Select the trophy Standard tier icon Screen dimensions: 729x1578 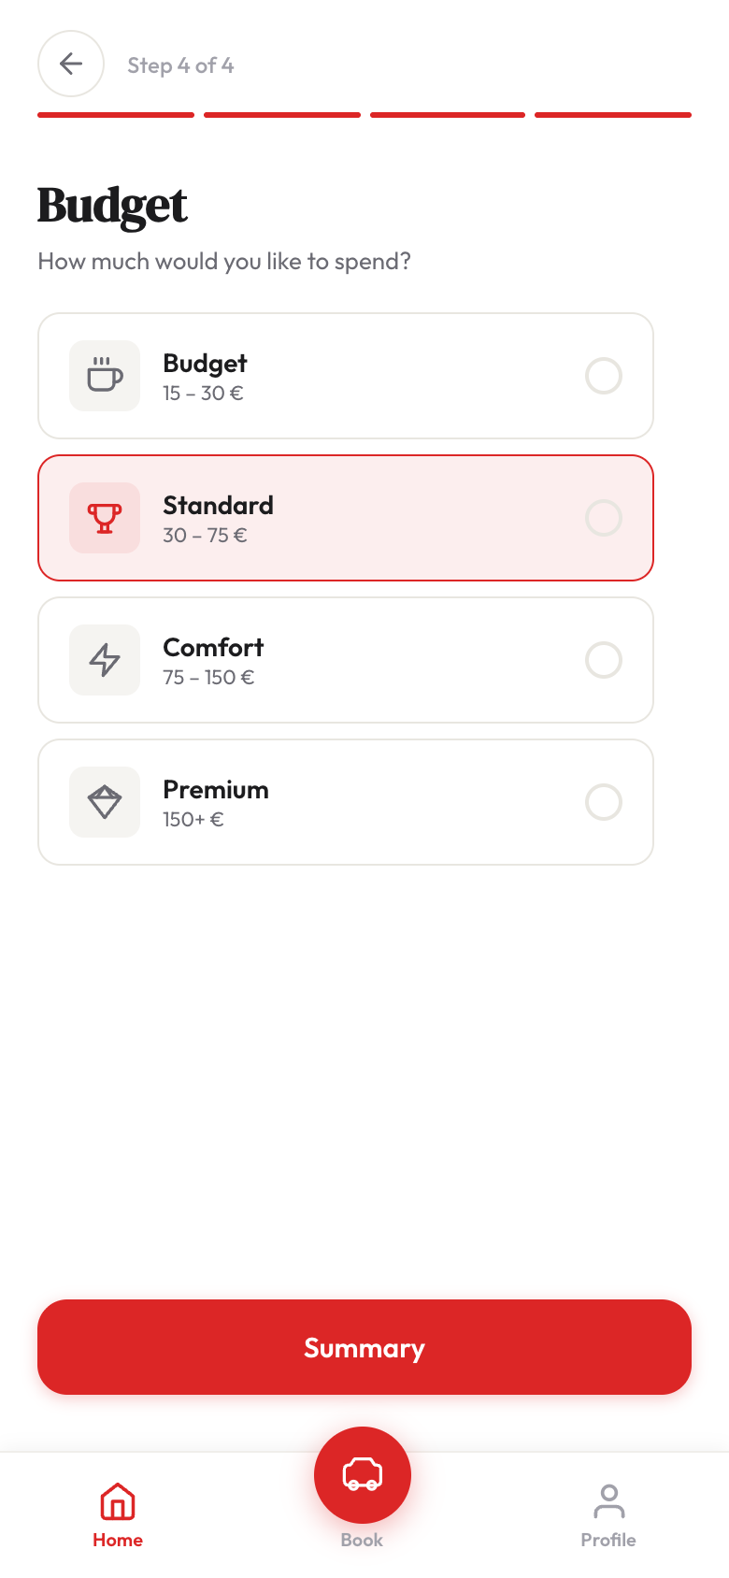point(104,518)
